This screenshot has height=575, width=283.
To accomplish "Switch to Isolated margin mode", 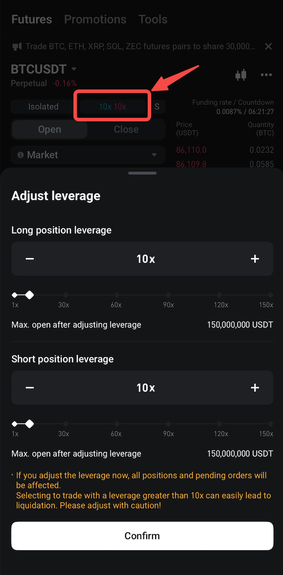I will (x=43, y=106).
